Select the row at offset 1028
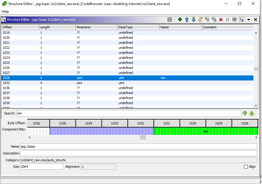Image resolution: width=262 pixels, height=184 pixels. [127, 78]
